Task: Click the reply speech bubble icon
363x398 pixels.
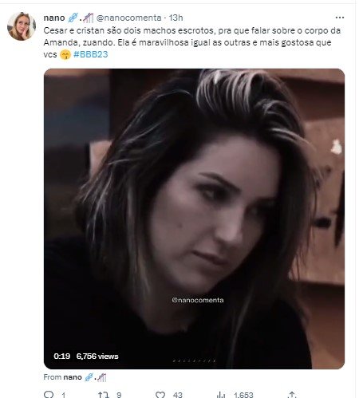Action: tap(49, 395)
